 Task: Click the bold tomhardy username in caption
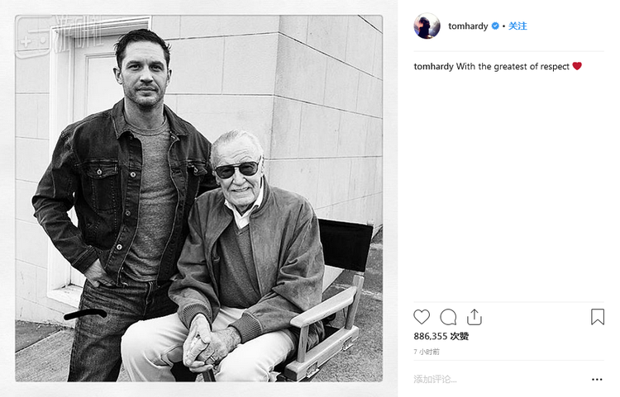(433, 67)
